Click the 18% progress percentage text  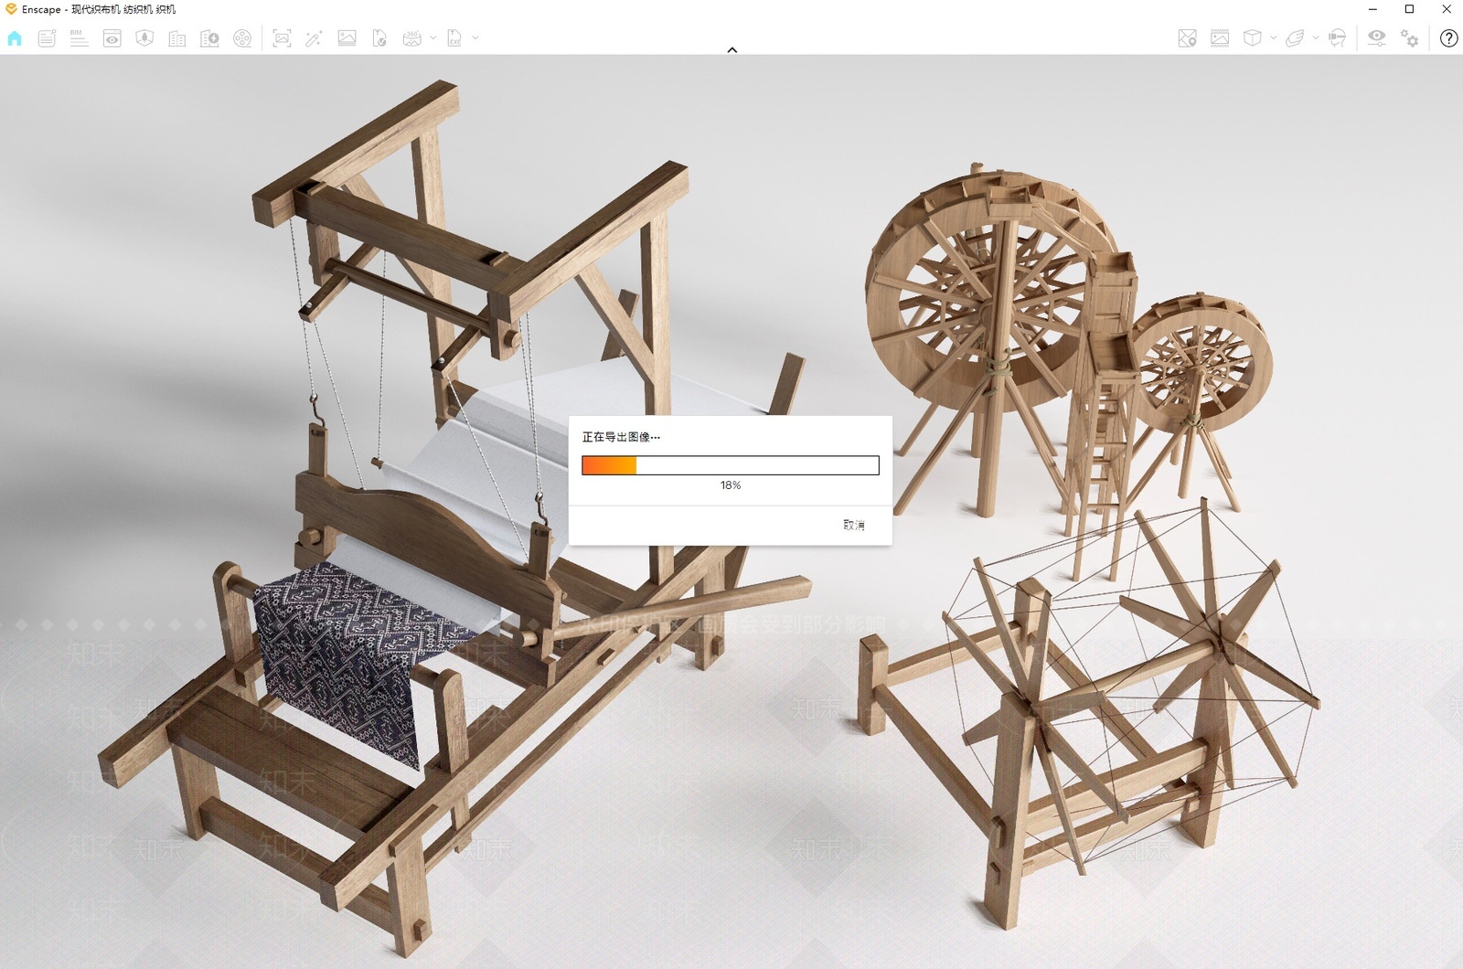pos(731,485)
